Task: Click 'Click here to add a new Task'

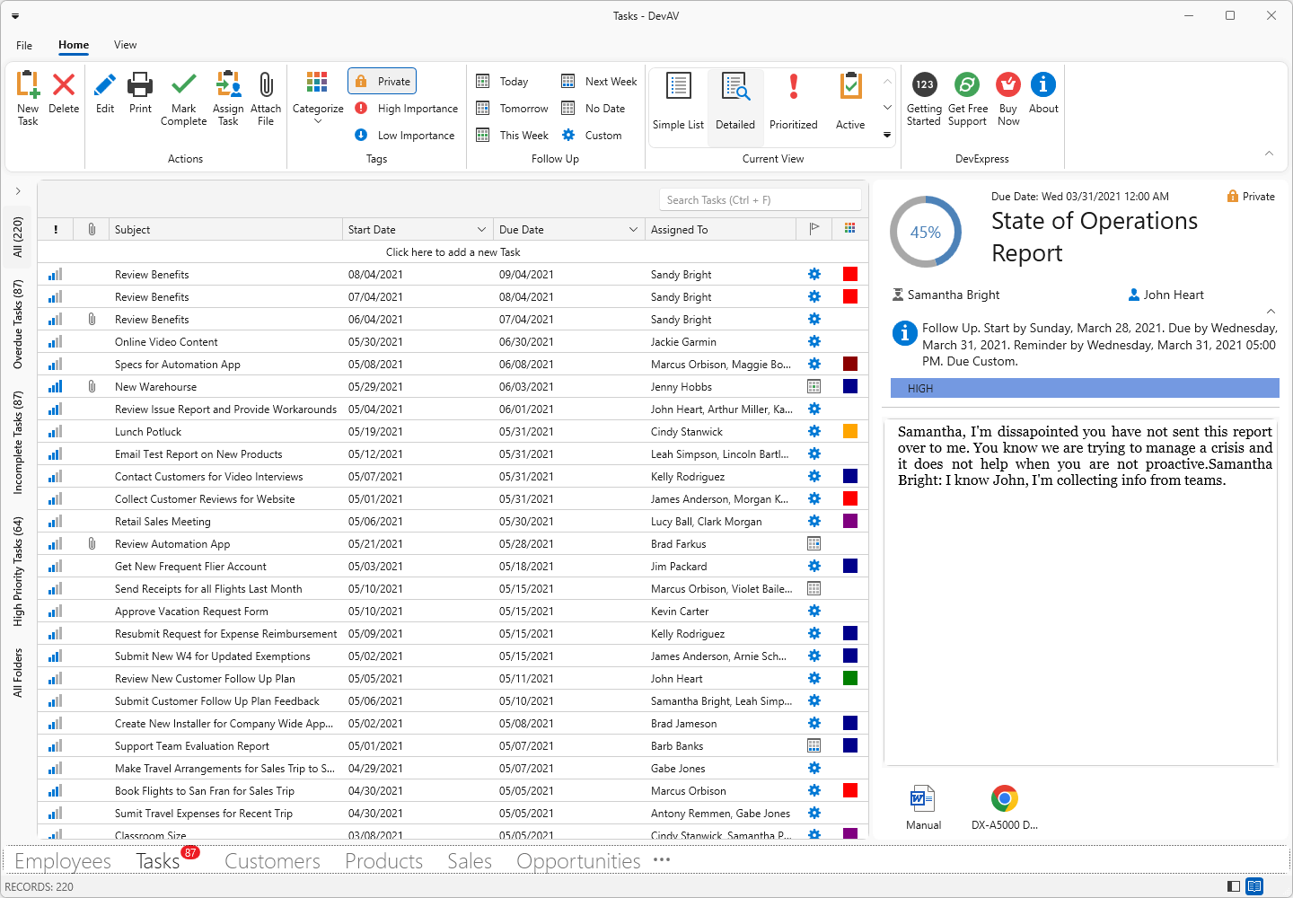Action: click(x=453, y=252)
